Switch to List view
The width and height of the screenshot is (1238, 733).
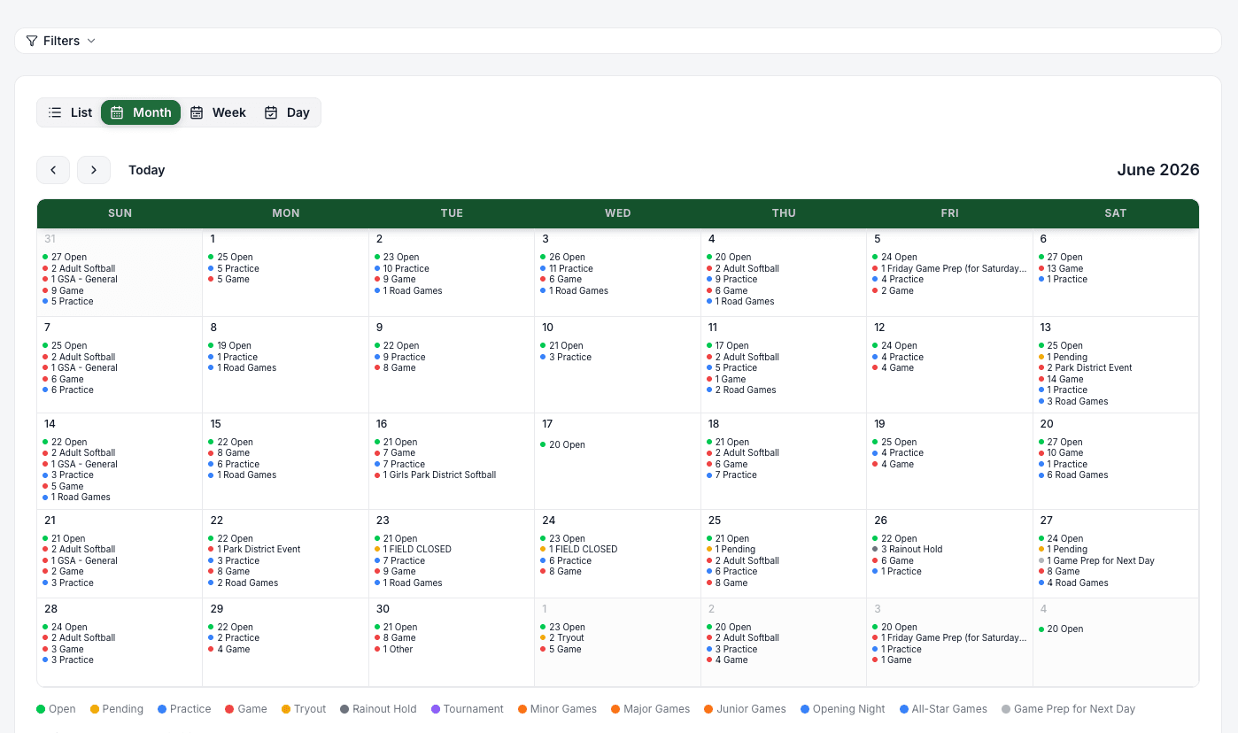click(70, 112)
